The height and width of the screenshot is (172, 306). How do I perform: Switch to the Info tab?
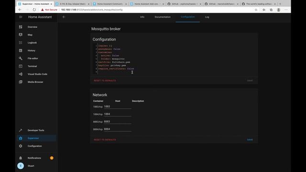142,17
